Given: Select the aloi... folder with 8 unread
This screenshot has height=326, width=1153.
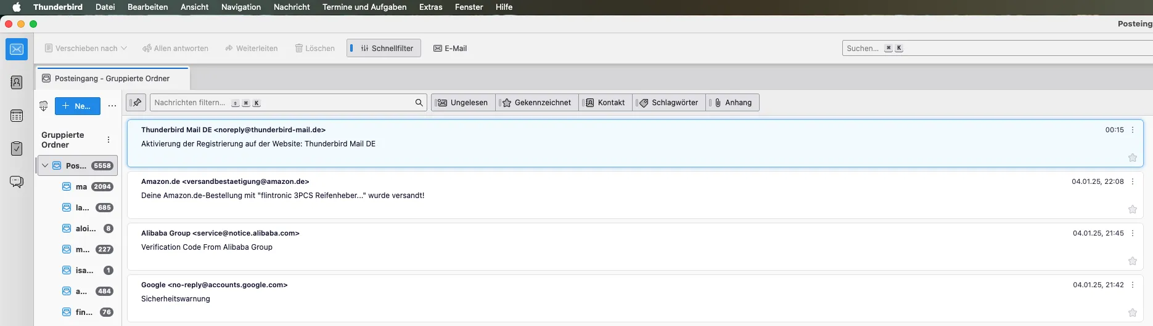Looking at the screenshot, I should [78, 228].
